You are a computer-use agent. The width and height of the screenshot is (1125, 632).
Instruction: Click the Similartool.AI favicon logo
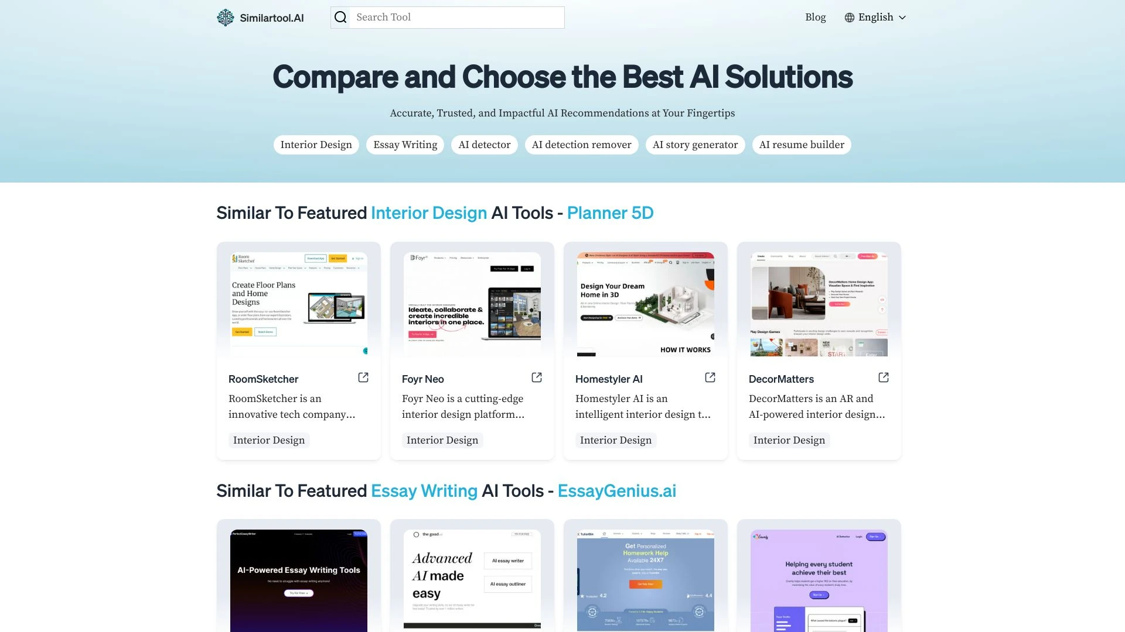(x=225, y=17)
